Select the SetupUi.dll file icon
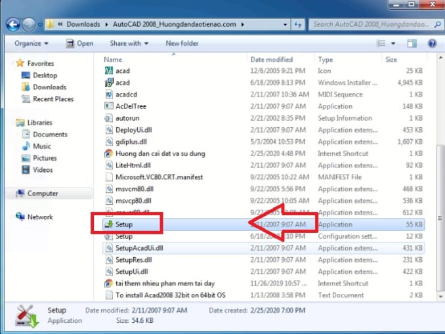 [x=109, y=272]
